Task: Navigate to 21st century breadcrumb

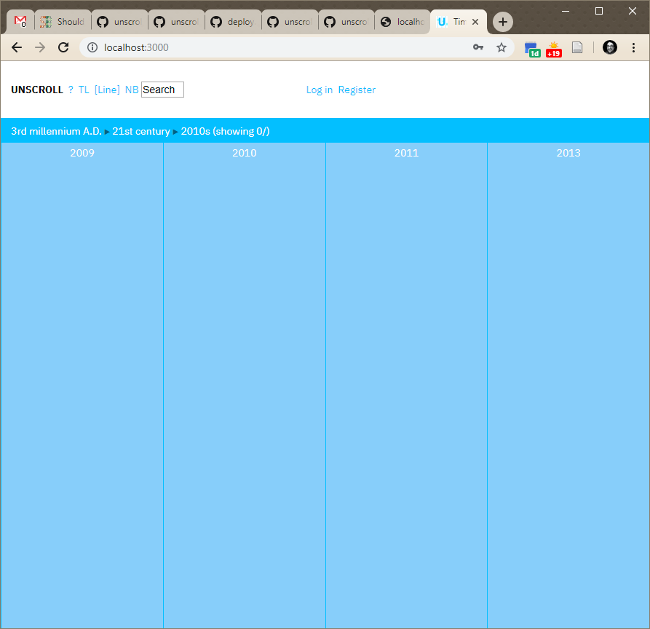Action: [141, 132]
